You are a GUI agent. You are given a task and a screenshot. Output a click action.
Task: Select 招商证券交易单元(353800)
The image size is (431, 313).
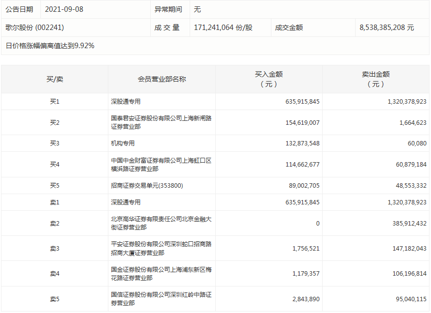pos(147,186)
